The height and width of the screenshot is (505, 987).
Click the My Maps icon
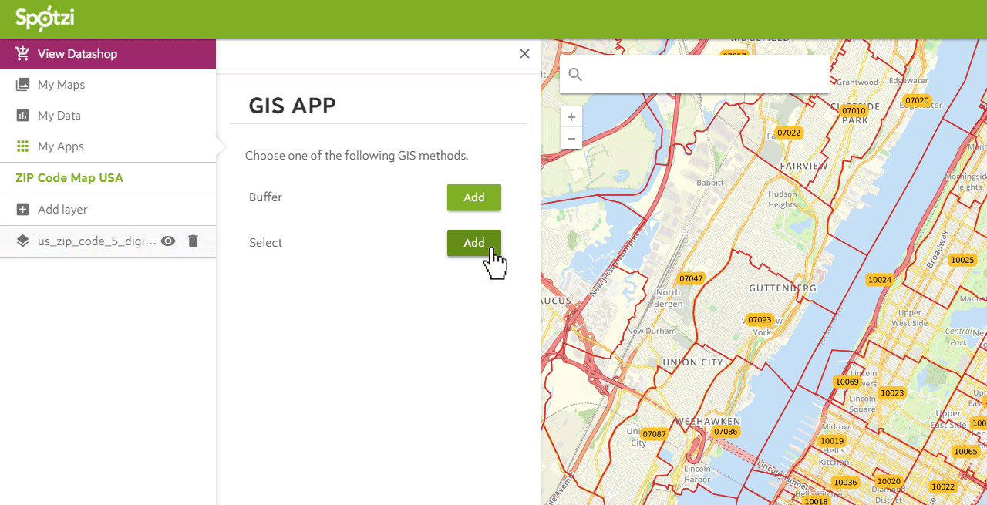[22, 85]
